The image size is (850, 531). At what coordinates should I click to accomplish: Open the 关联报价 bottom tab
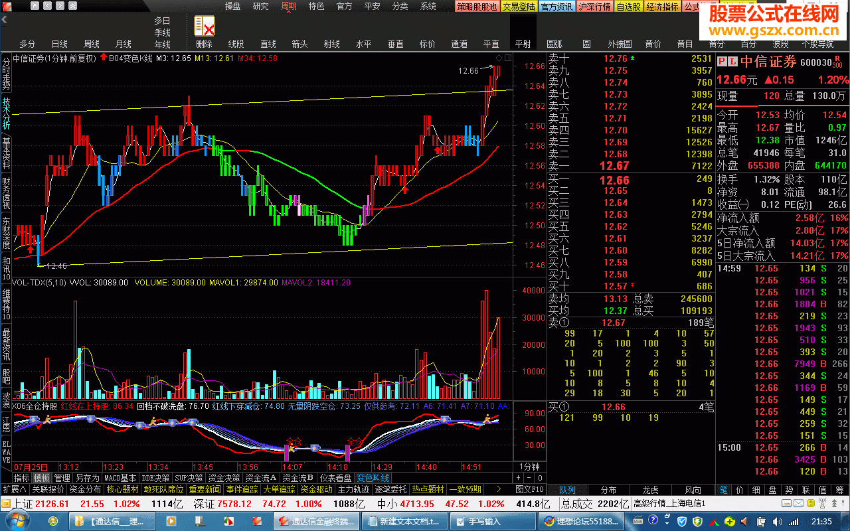click(x=48, y=489)
